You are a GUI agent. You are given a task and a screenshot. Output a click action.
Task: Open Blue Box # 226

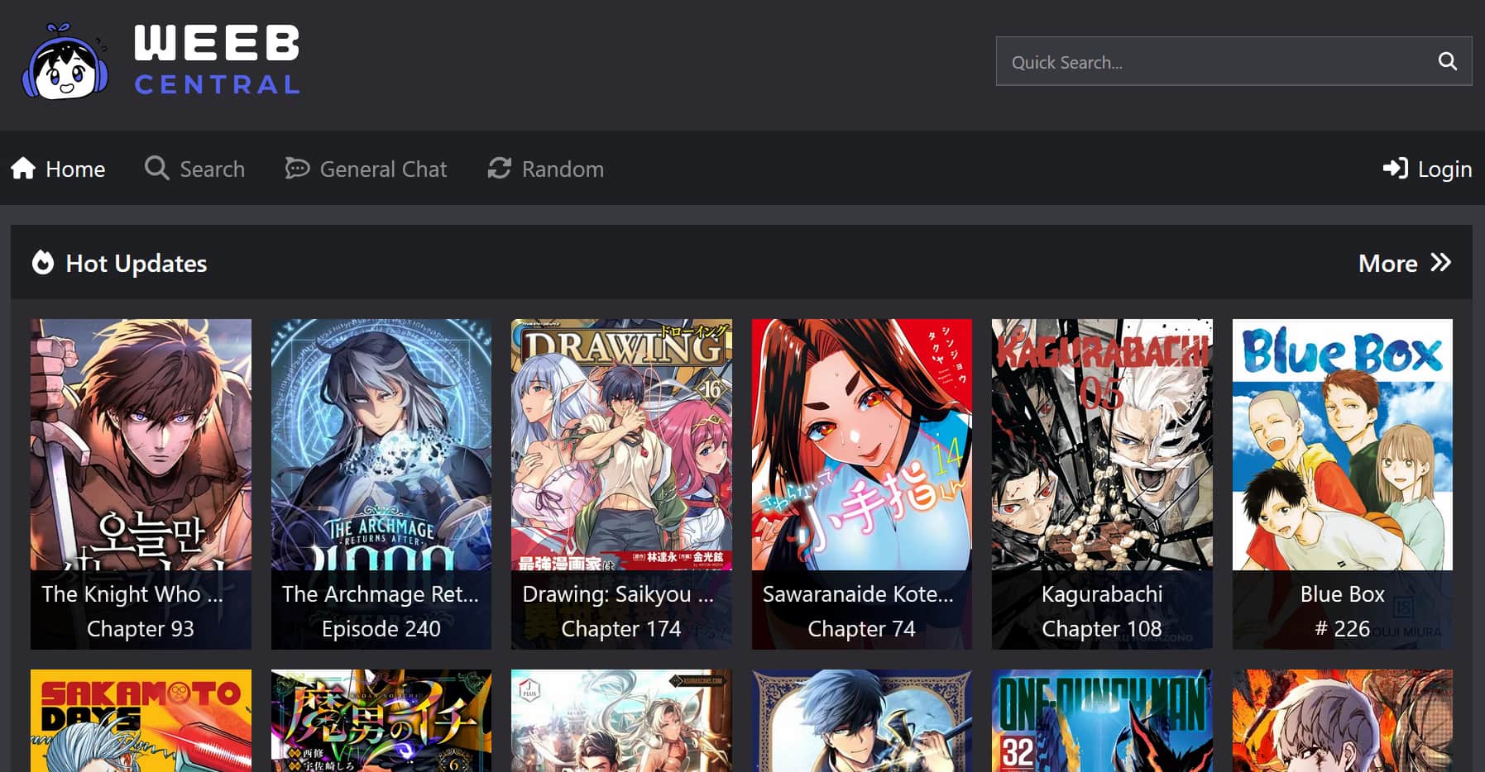coord(1343,629)
